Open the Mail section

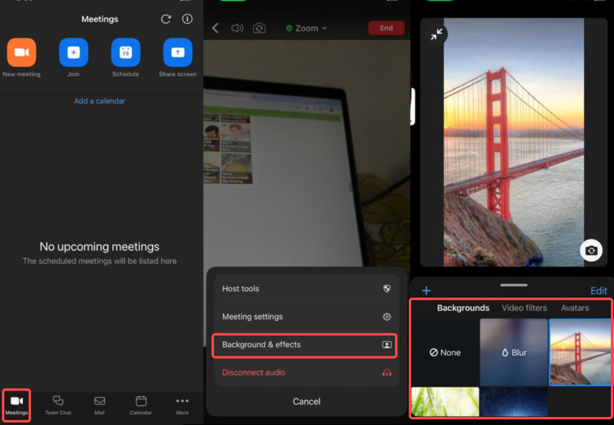click(100, 404)
